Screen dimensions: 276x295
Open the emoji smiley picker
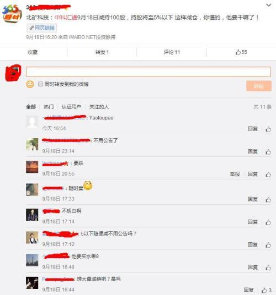[x=30, y=84]
